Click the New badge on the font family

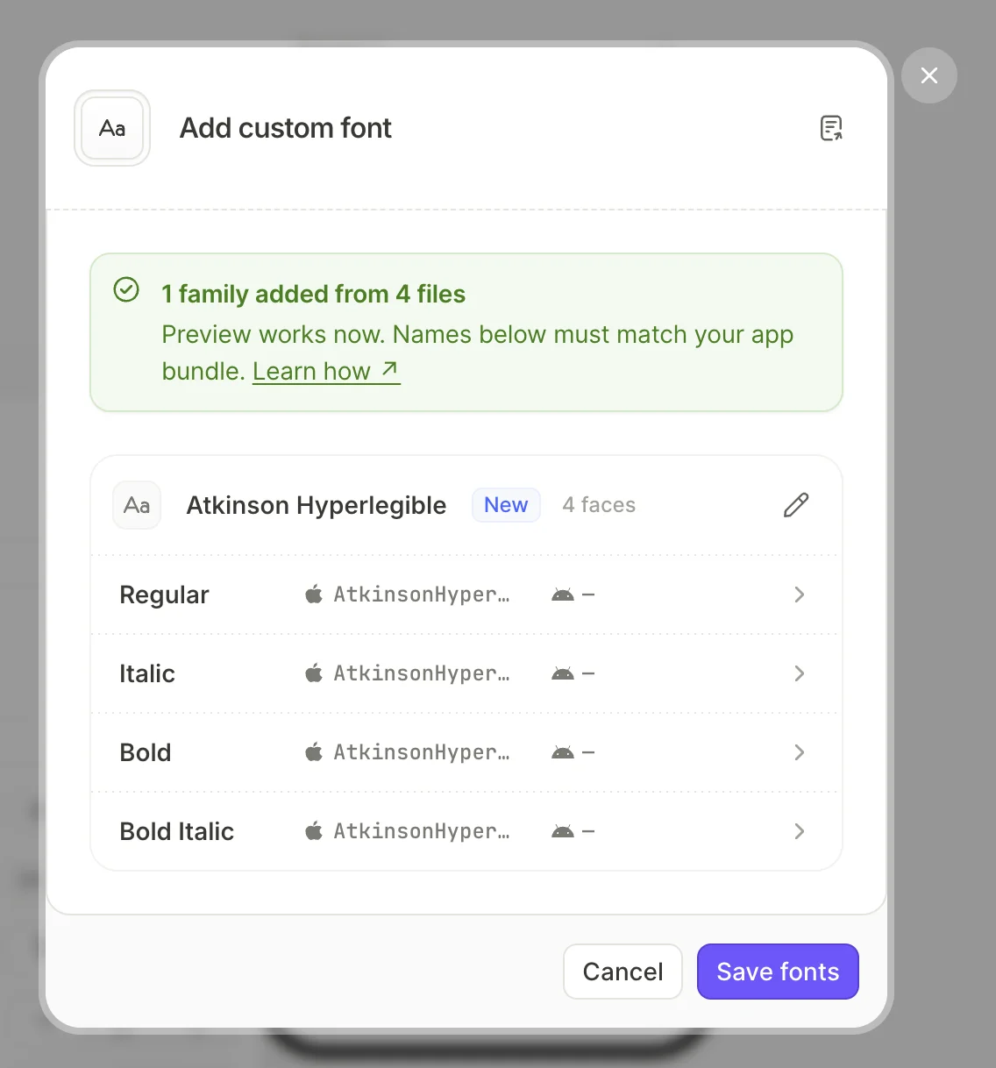click(x=506, y=505)
